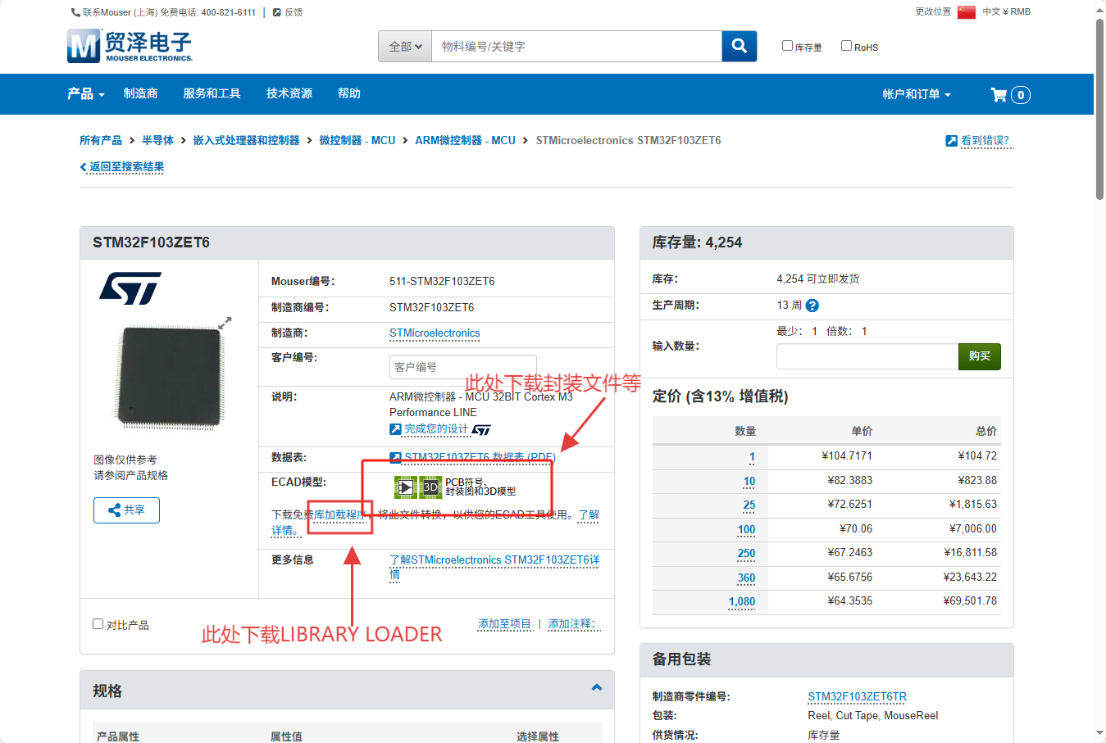
Task: Expand the 帐户和订单 dropdown
Action: (x=917, y=94)
